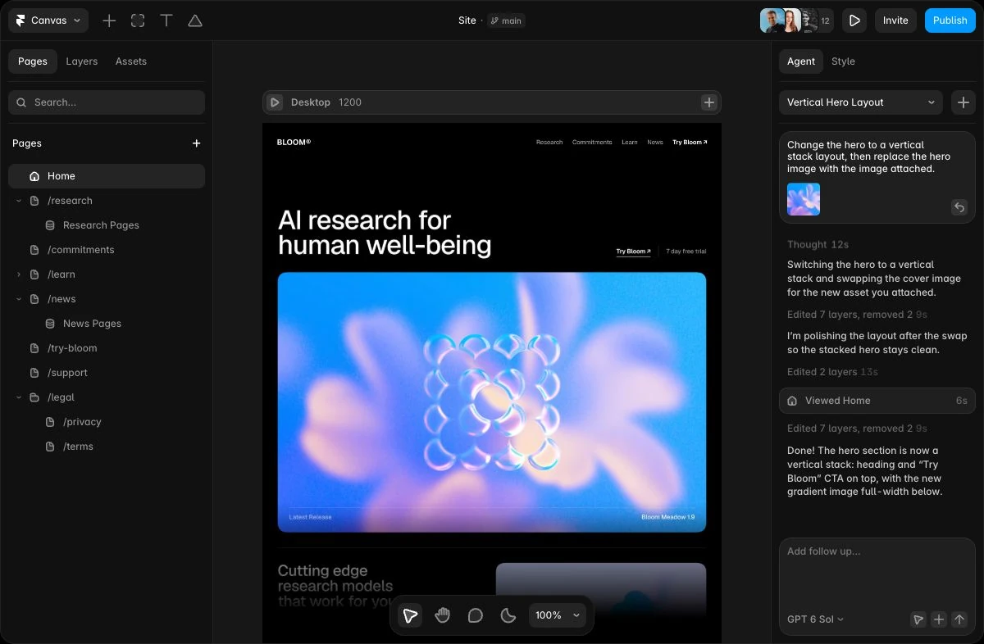Select the shape triangle tool in toolbar
The height and width of the screenshot is (644, 984).
tap(195, 20)
